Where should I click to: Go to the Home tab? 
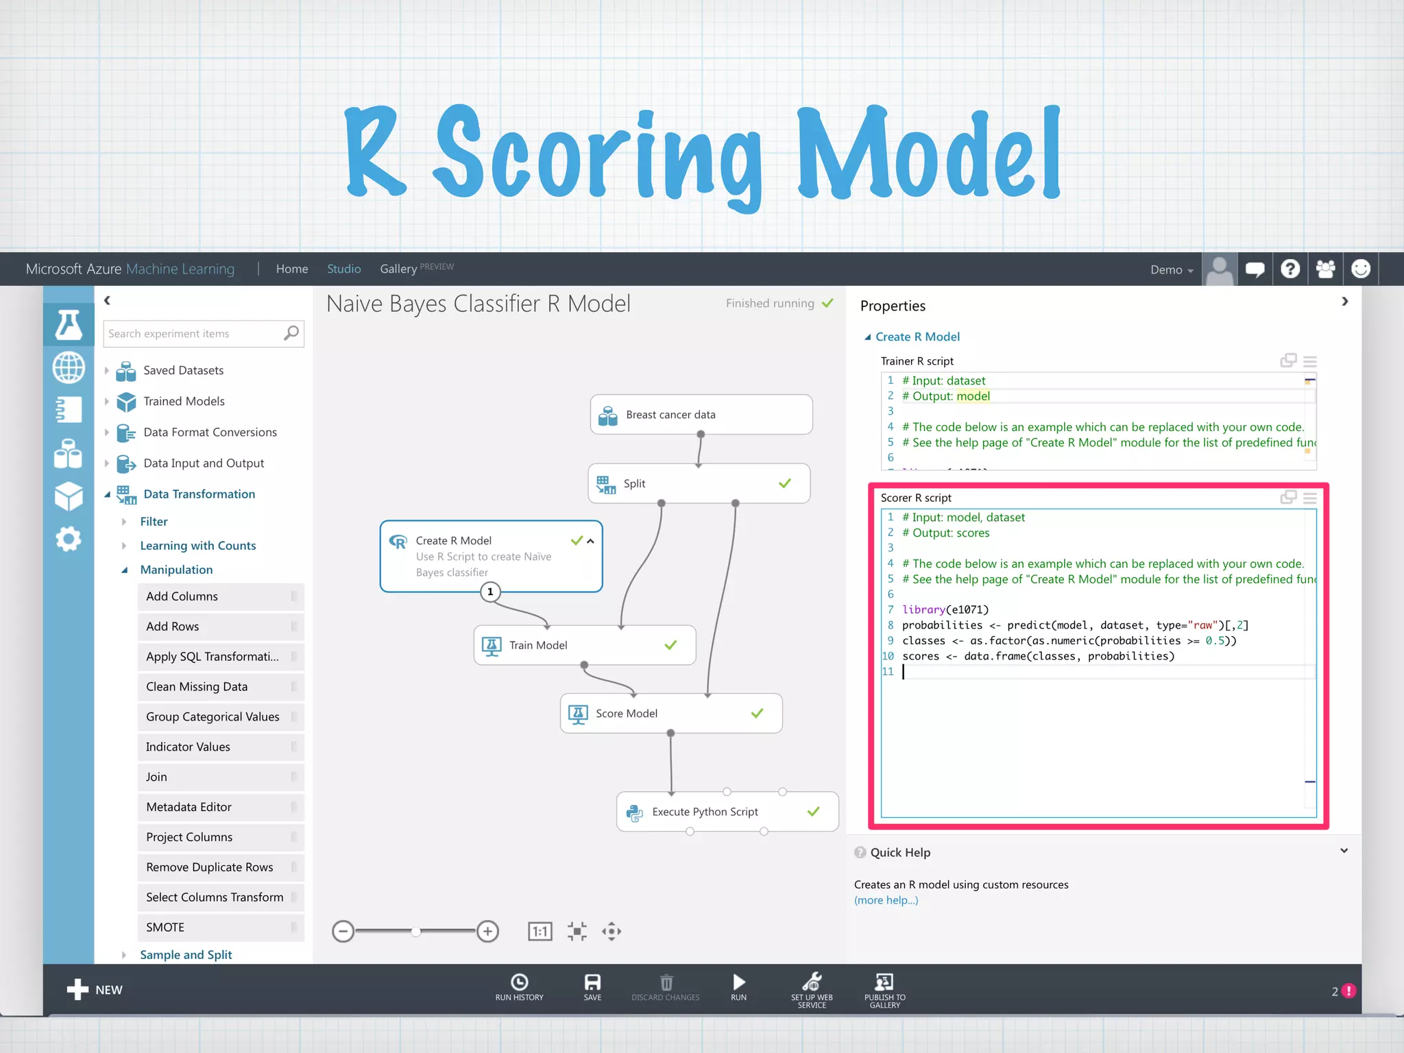292,269
